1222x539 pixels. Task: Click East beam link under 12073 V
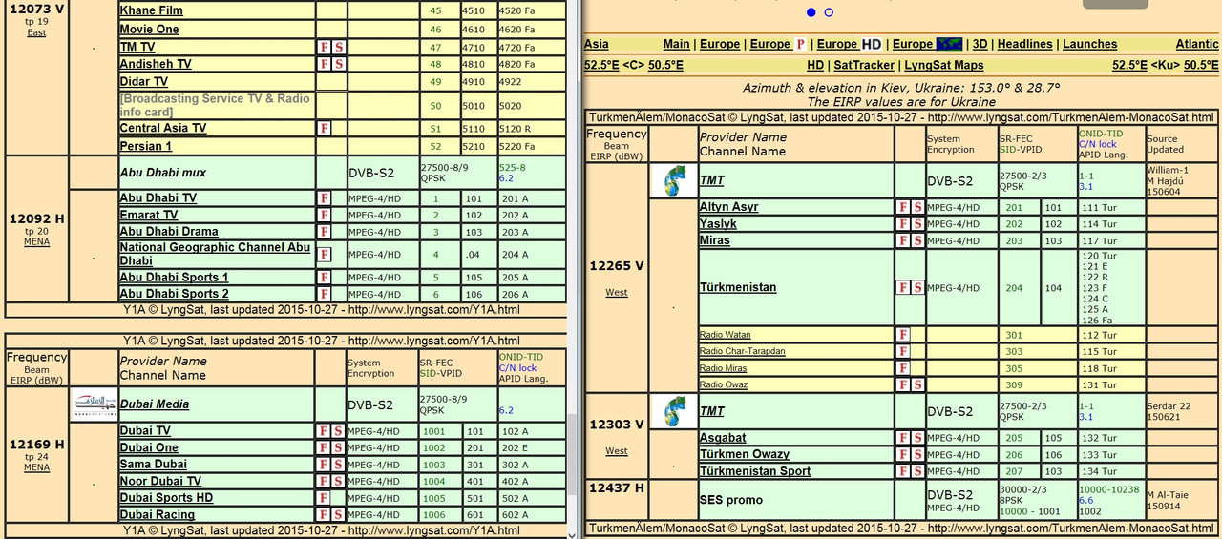pos(36,32)
